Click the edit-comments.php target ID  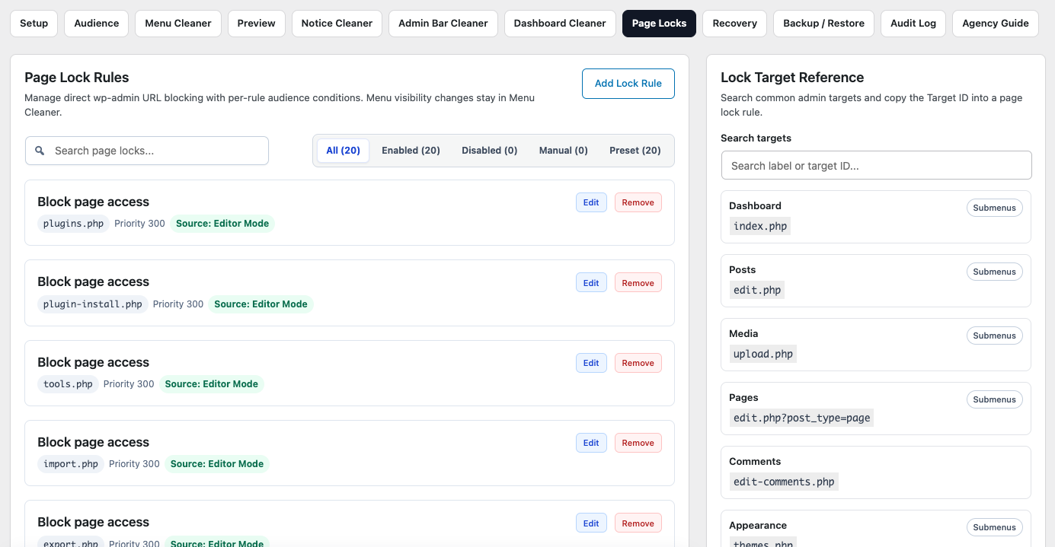pos(784,482)
